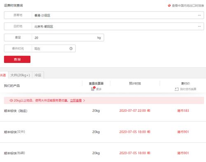Click 20kg in the 顺丰标快(包裹) row
The width and height of the screenshot is (206, 162).
[x=96, y=153]
